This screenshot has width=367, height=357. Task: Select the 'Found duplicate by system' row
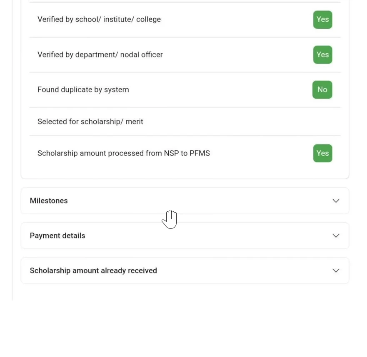(x=83, y=89)
